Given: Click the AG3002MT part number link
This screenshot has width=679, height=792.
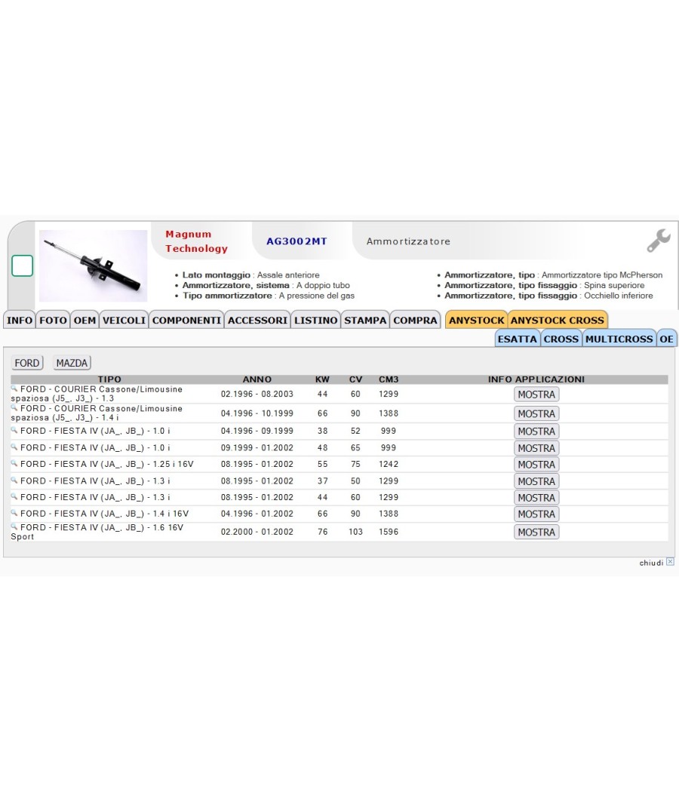Looking at the screenshot, I should coord(296,241).
